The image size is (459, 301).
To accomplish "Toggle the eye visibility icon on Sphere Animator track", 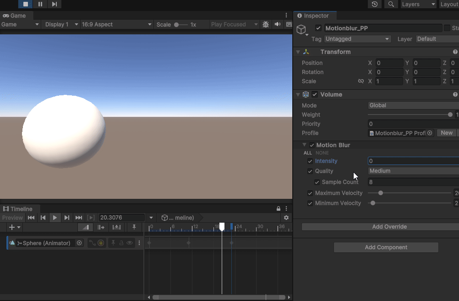I will 129,243.
